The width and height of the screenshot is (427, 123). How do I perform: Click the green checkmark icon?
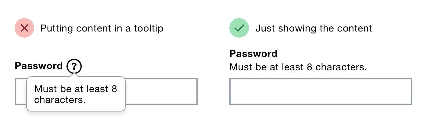point(239,28)
